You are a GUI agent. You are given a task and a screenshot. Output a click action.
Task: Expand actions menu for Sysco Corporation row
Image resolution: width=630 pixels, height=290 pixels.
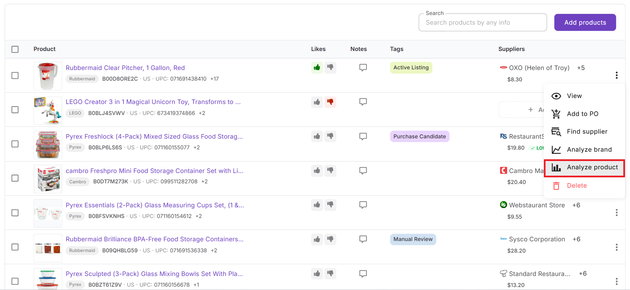(616, 247)
